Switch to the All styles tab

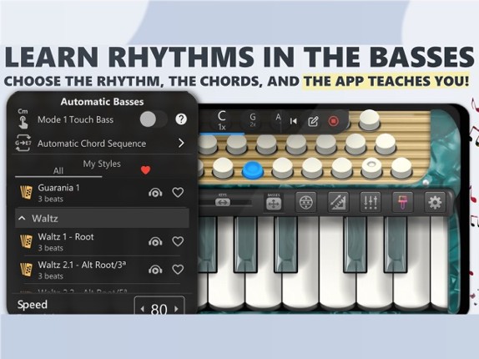[x=58, y=170]
